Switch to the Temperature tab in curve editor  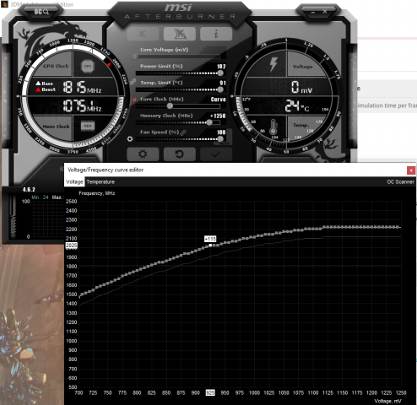click(x=100, y=182)
